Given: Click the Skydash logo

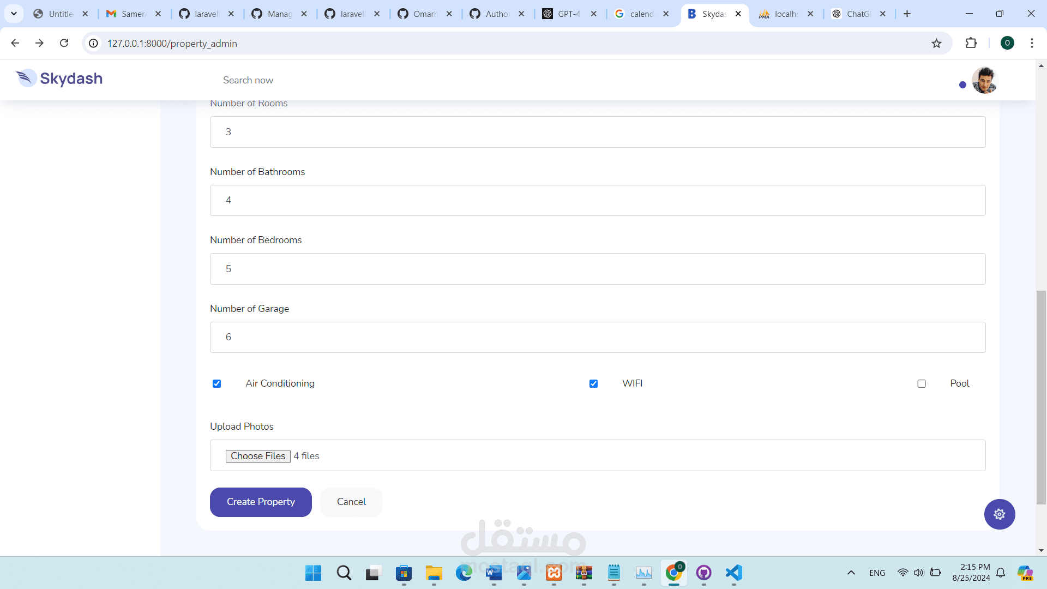Looking at the screenshot, I should click(x=59, y=79).
